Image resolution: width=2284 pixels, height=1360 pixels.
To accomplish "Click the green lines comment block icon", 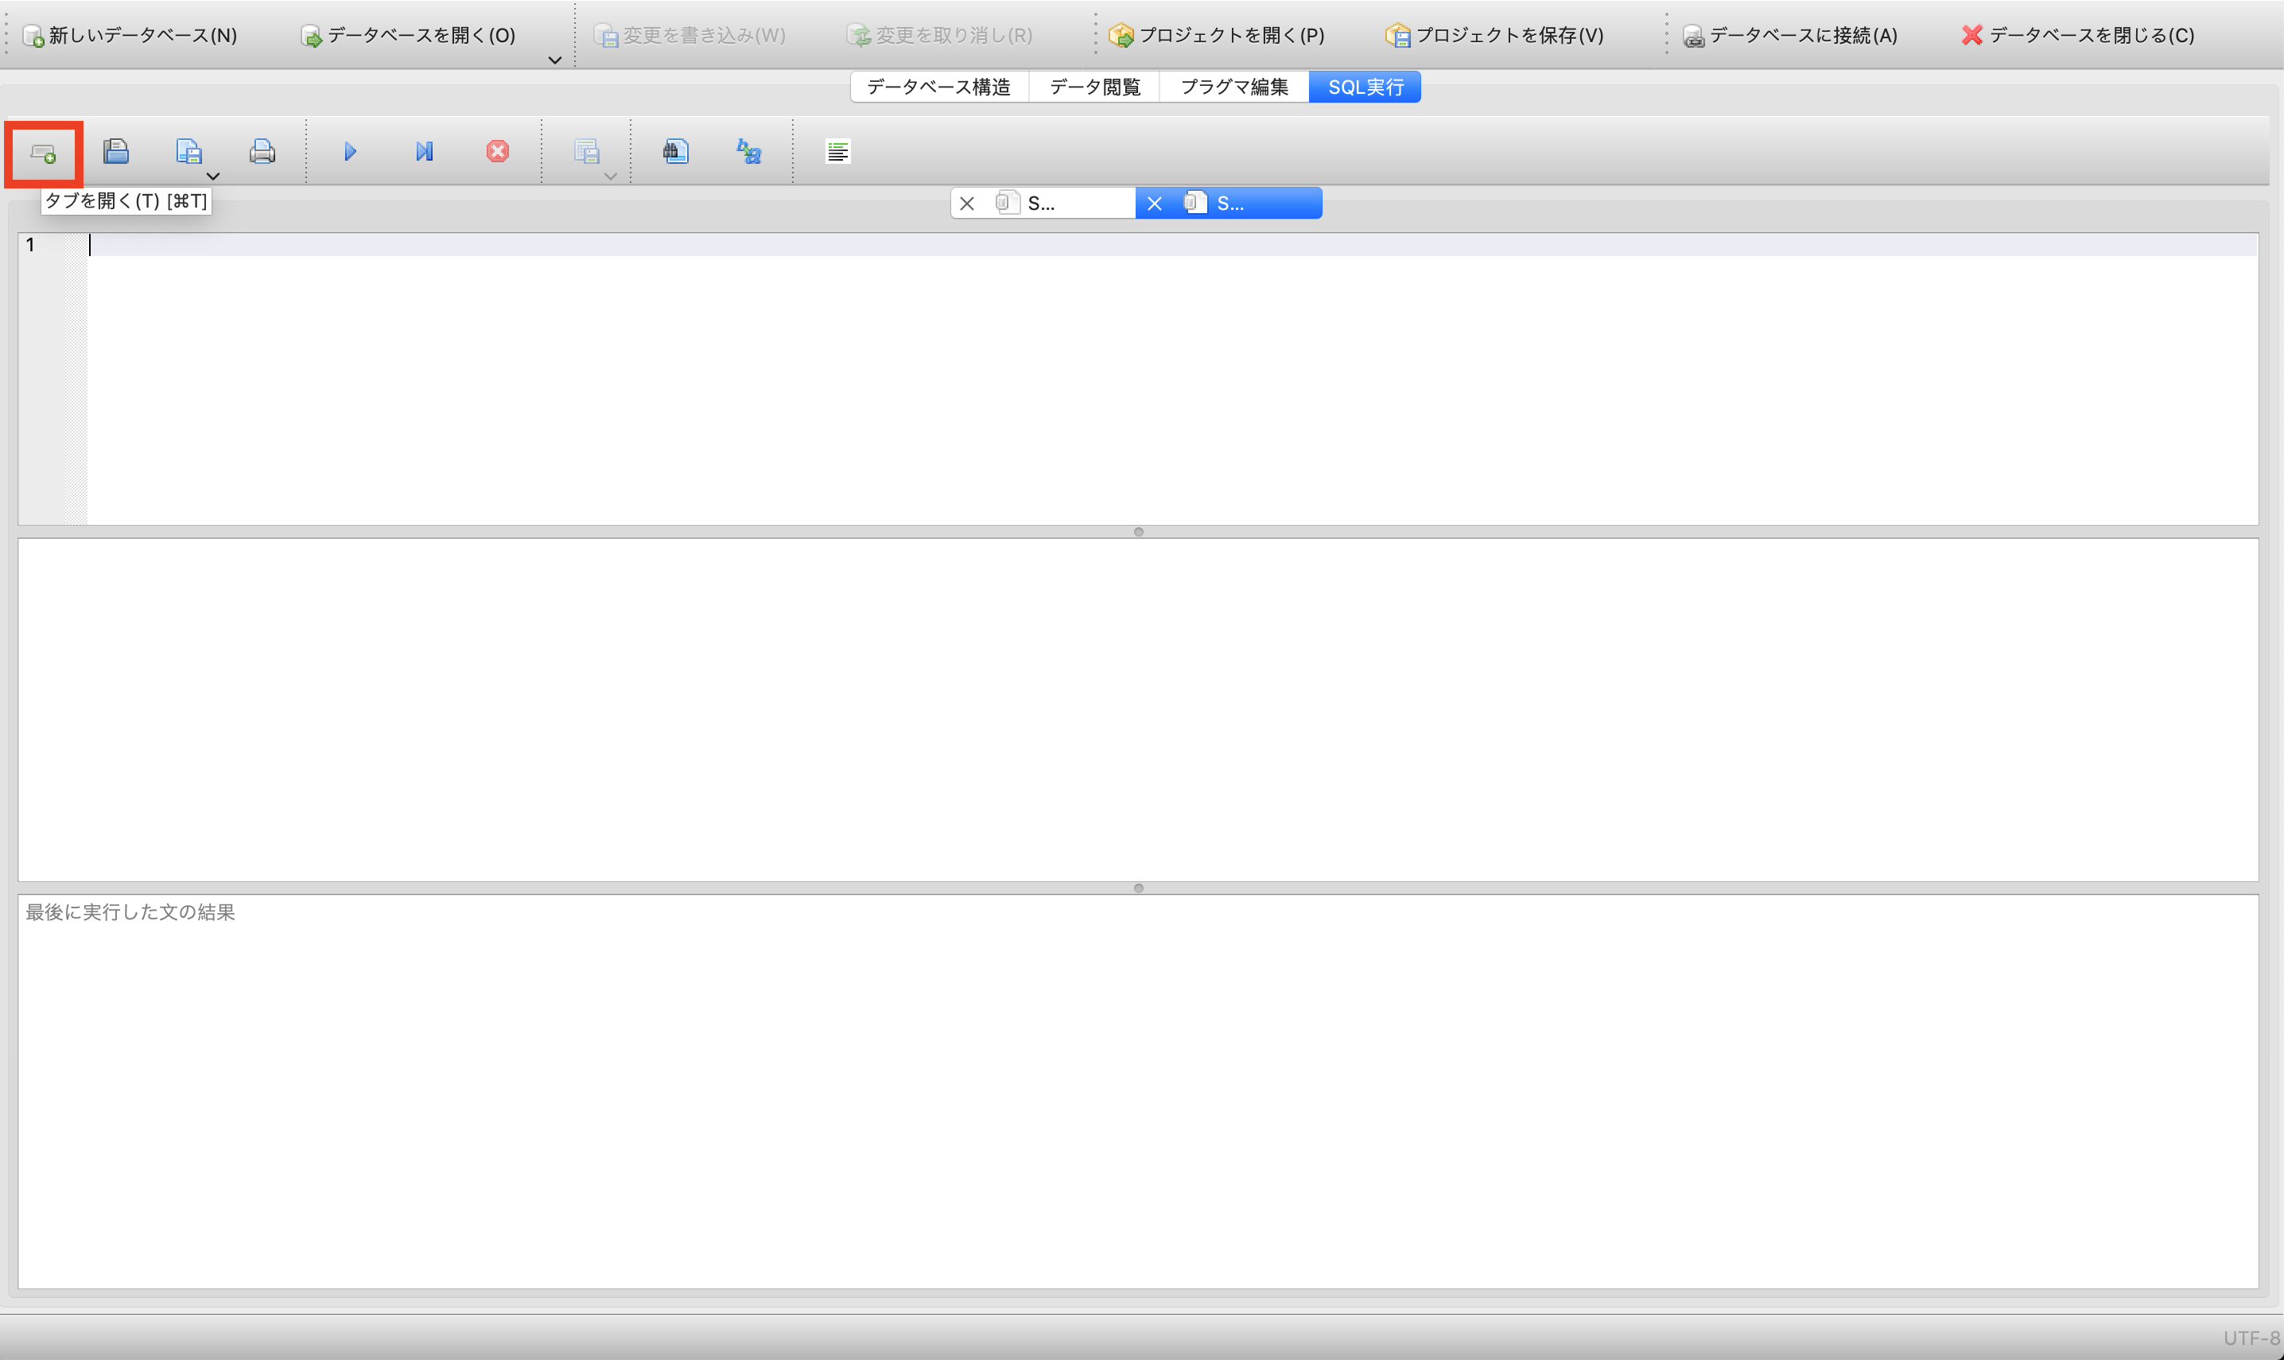I will tap(837, 151).
